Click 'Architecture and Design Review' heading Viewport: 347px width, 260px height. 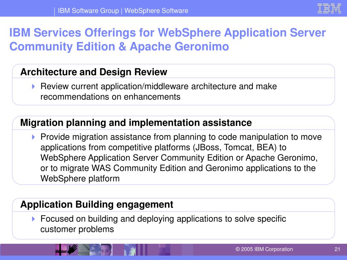(x=94, y=72)
